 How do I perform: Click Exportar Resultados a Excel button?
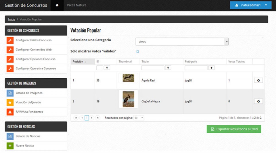234,129
